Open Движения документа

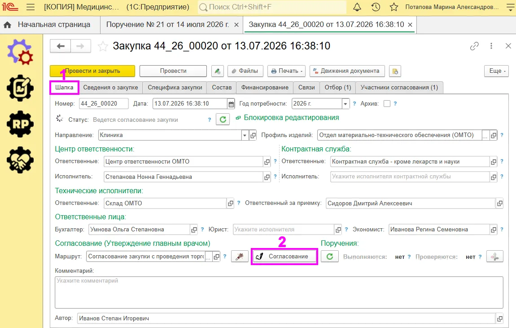pyautogui.click(x=347, y=71)
